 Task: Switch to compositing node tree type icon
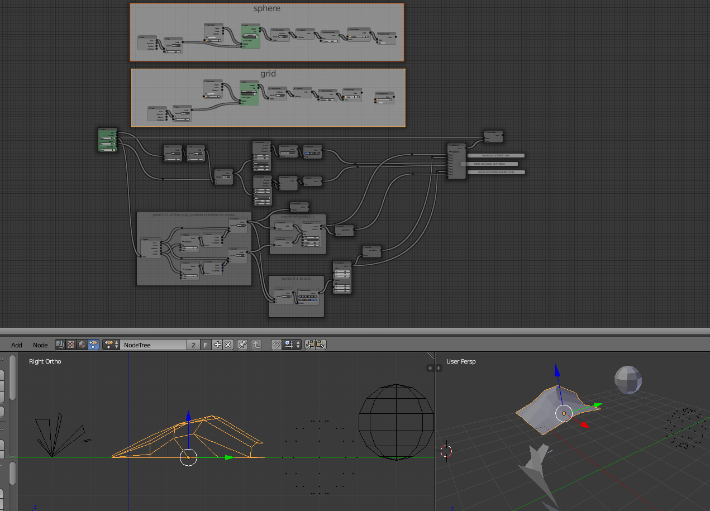click(60, 345)
